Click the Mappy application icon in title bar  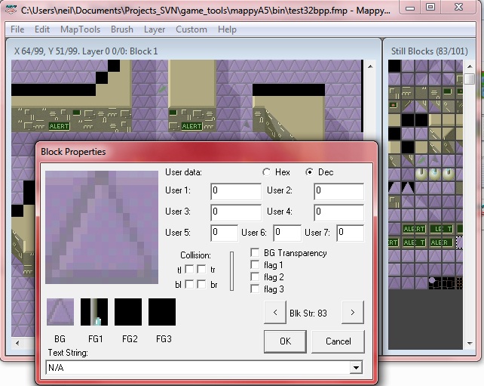coord(10,8)
